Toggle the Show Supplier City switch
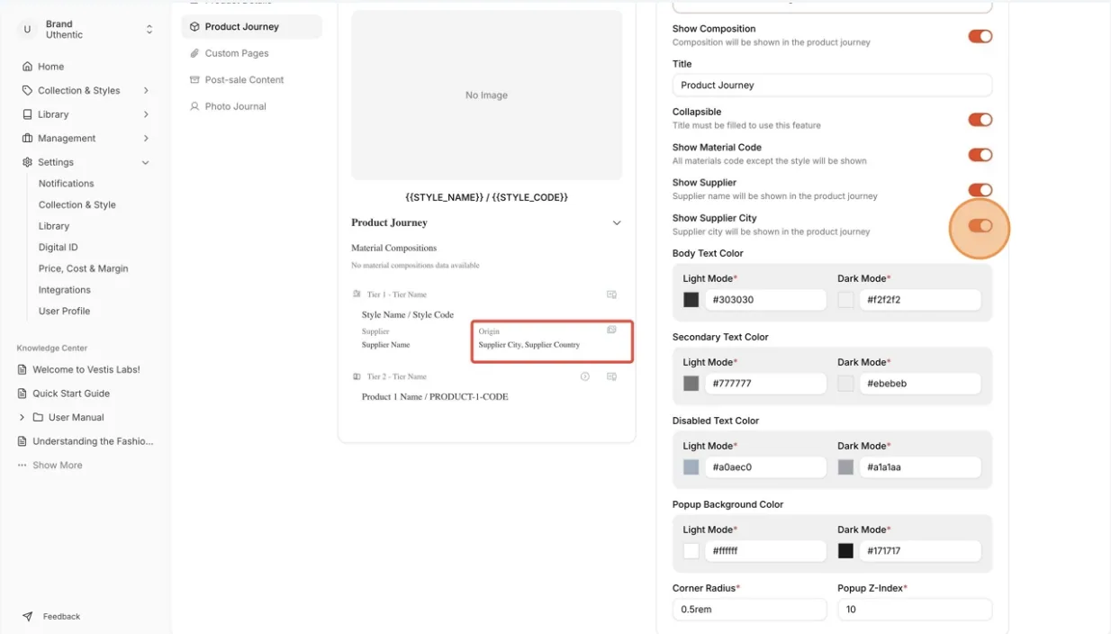The height and width of the screenshot is (634, 1111). pyautogui.click(x=980, y=226)
